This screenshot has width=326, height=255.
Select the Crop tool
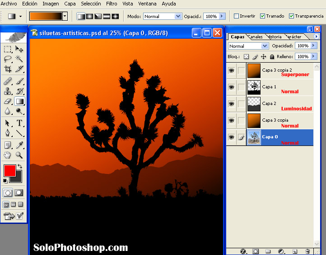coord(8,69)
